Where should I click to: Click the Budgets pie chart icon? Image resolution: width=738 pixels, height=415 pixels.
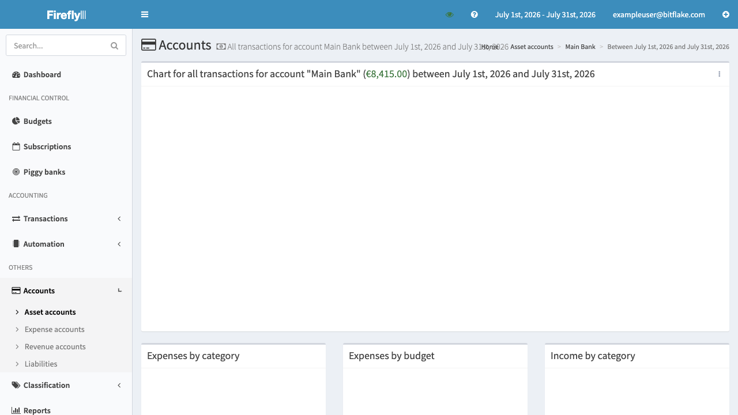pyautogui.click(x=16, y=121)
